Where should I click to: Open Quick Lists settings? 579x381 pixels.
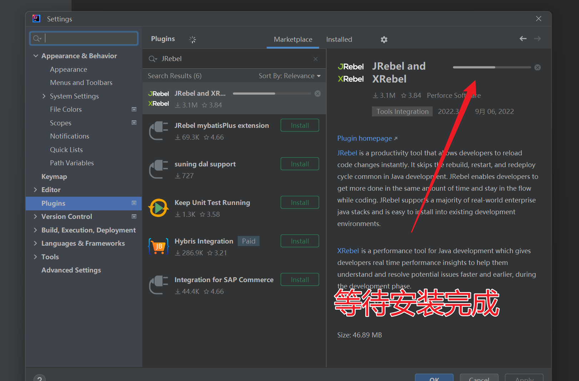tap(66, 150)
